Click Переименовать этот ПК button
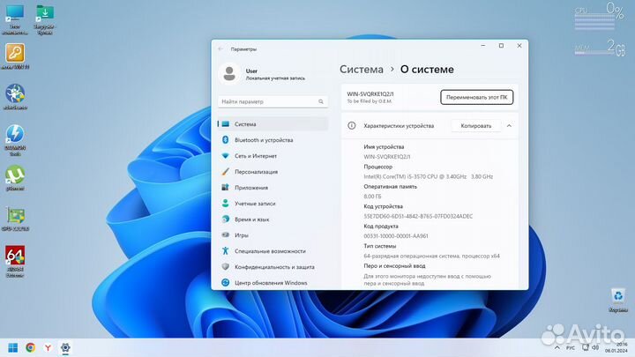This screenshot has height=357, width=635. point(476,97)
